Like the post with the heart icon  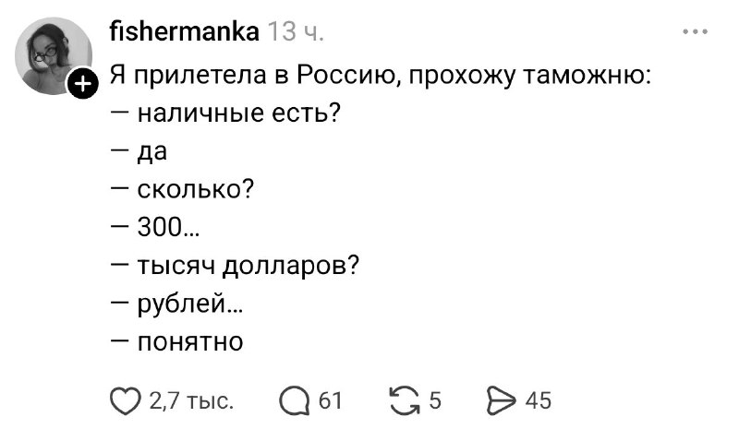(124, 399)
